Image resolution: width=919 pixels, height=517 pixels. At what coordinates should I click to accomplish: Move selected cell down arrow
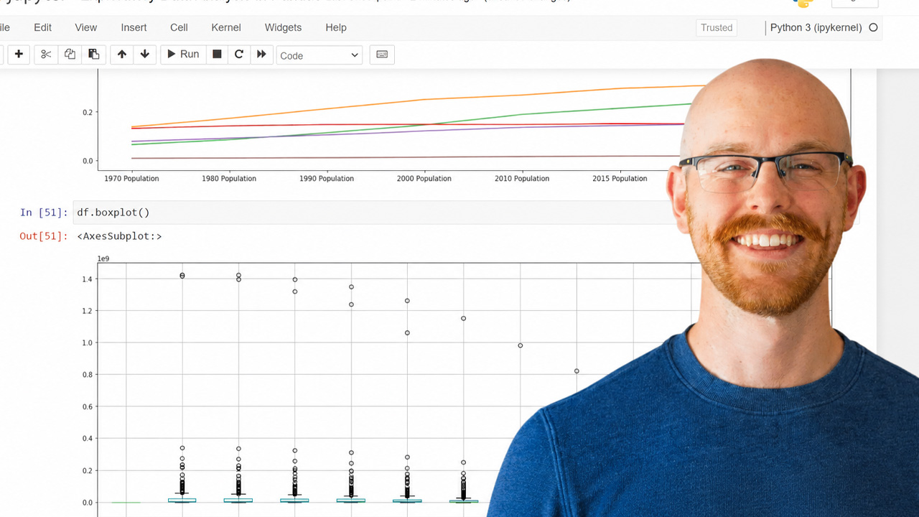145,55
